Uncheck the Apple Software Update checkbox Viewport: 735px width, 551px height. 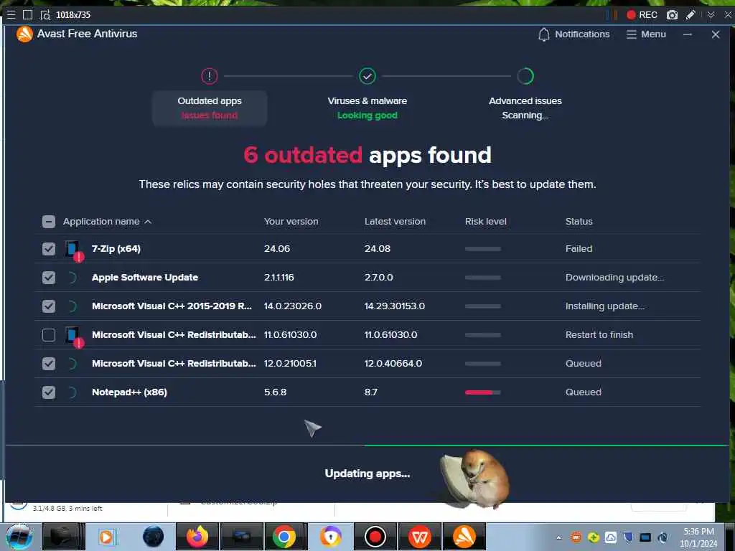49,278
